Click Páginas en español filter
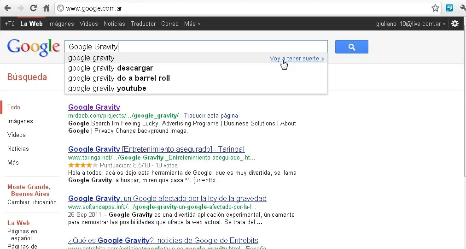Screen dimensions: 466x249 click(22, 235)
